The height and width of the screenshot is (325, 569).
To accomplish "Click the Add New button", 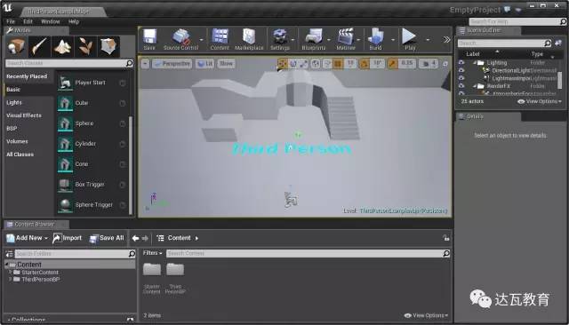I will click(28, 238).
